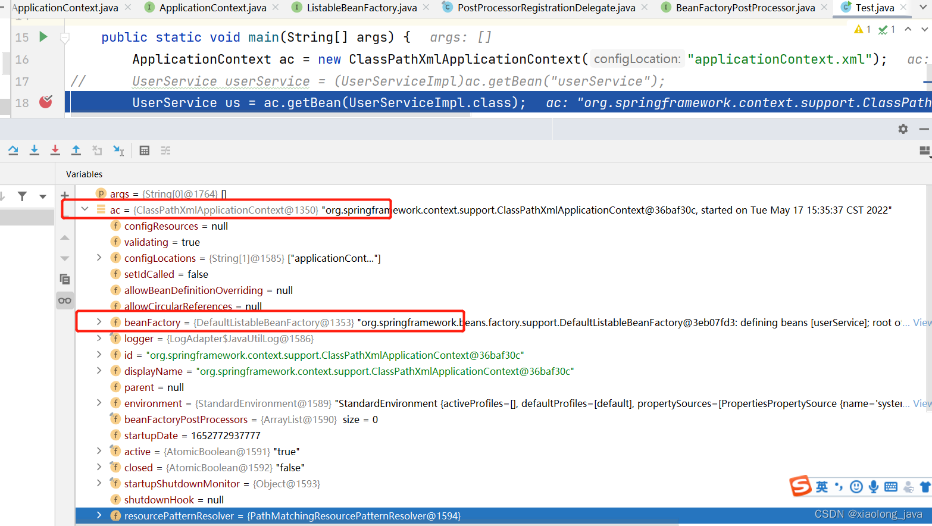Click View link for environment value

[x=922, y=403]
